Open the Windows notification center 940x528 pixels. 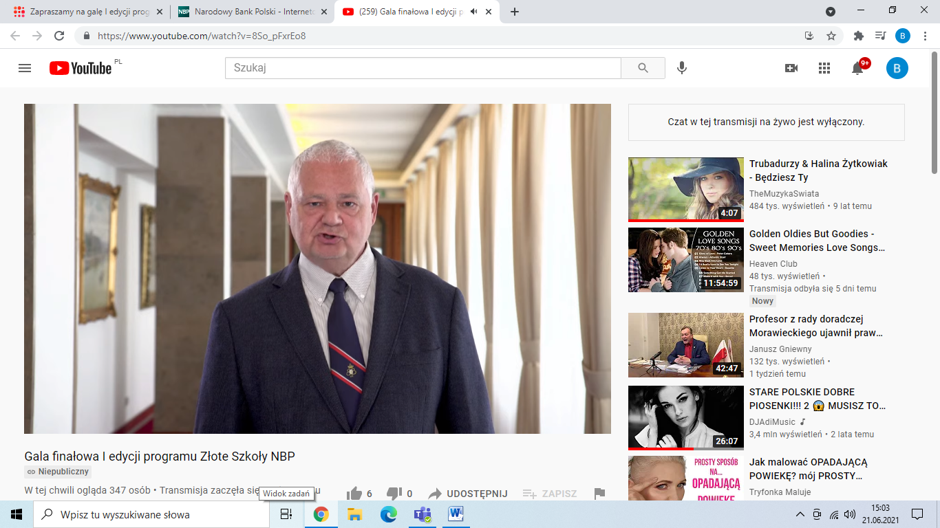(917, 514)
